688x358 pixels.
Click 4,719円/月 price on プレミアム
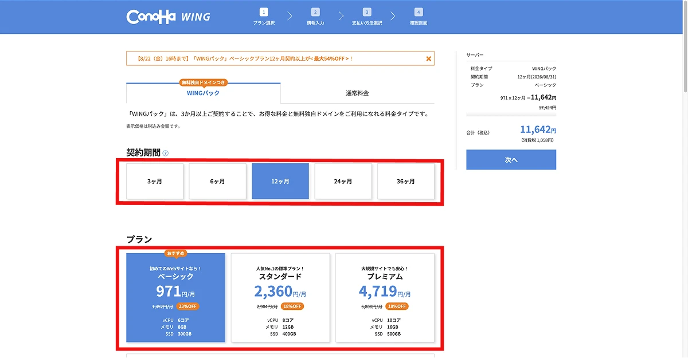(x=385, y=292)
